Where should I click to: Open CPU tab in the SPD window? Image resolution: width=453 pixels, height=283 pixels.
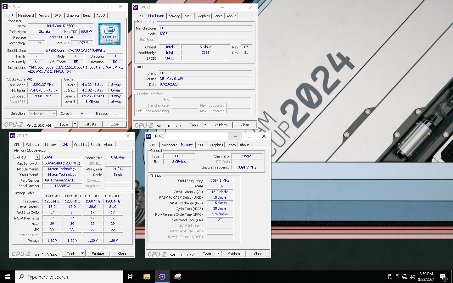17,145
